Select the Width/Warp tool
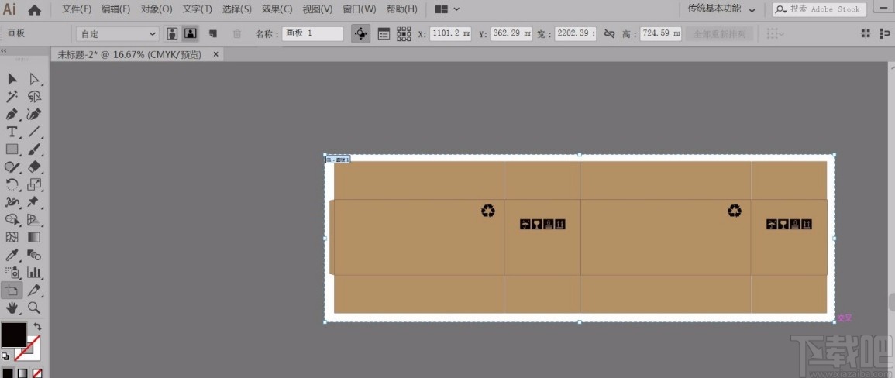 pos(12,202)
